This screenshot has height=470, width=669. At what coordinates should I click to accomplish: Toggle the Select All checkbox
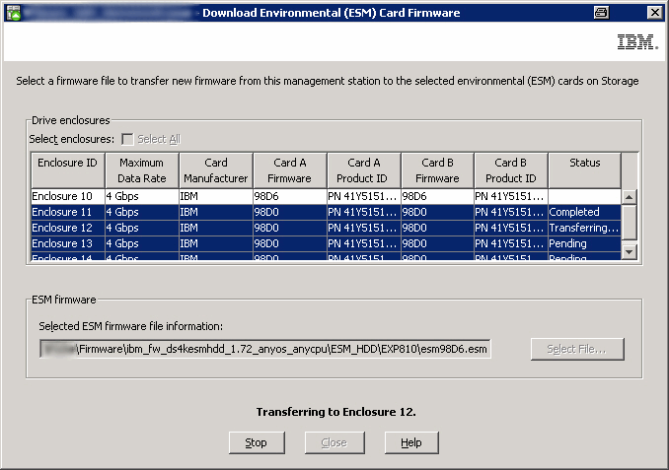(127, 139)
